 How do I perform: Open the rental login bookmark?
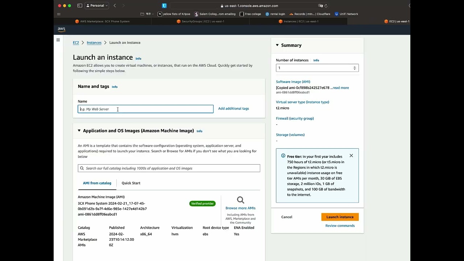point(275,14)
